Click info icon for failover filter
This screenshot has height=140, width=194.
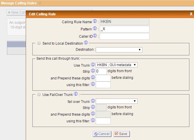pyautogui.click(x=93, y=120)
